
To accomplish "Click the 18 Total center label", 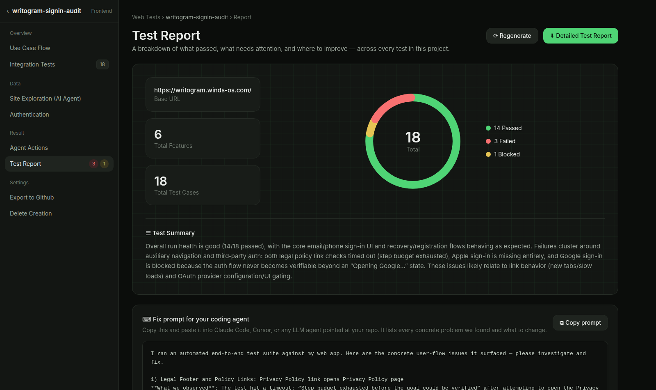I will pyautogui.click(x=413, y=141).
